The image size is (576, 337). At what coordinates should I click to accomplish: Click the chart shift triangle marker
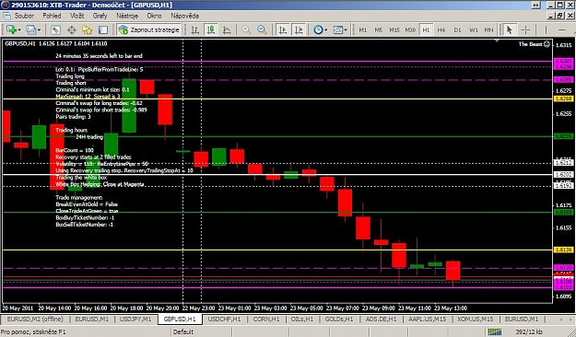click(x=497, y=41)
